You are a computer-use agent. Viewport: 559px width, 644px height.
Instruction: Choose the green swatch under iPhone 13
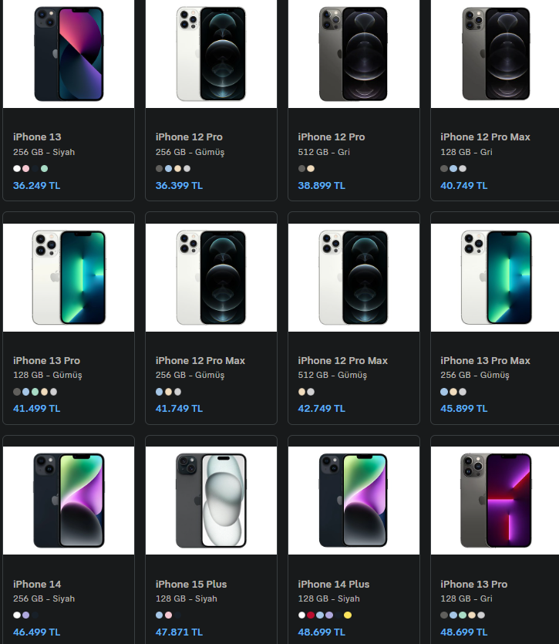tap(45, 168)
